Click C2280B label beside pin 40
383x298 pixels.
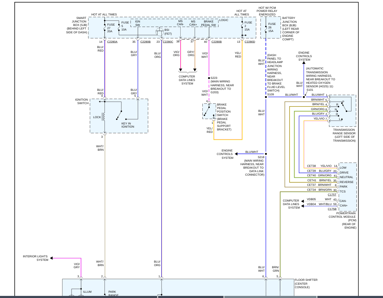click(216, 42)
